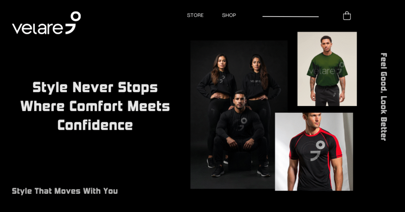
Task: Click the logo symbol on red-black shirt
Action: (x=317, y=151)
